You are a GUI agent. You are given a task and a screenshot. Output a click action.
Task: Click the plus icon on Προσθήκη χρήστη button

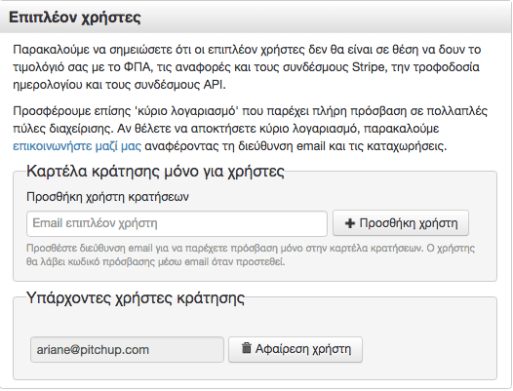tap(350, 223)
